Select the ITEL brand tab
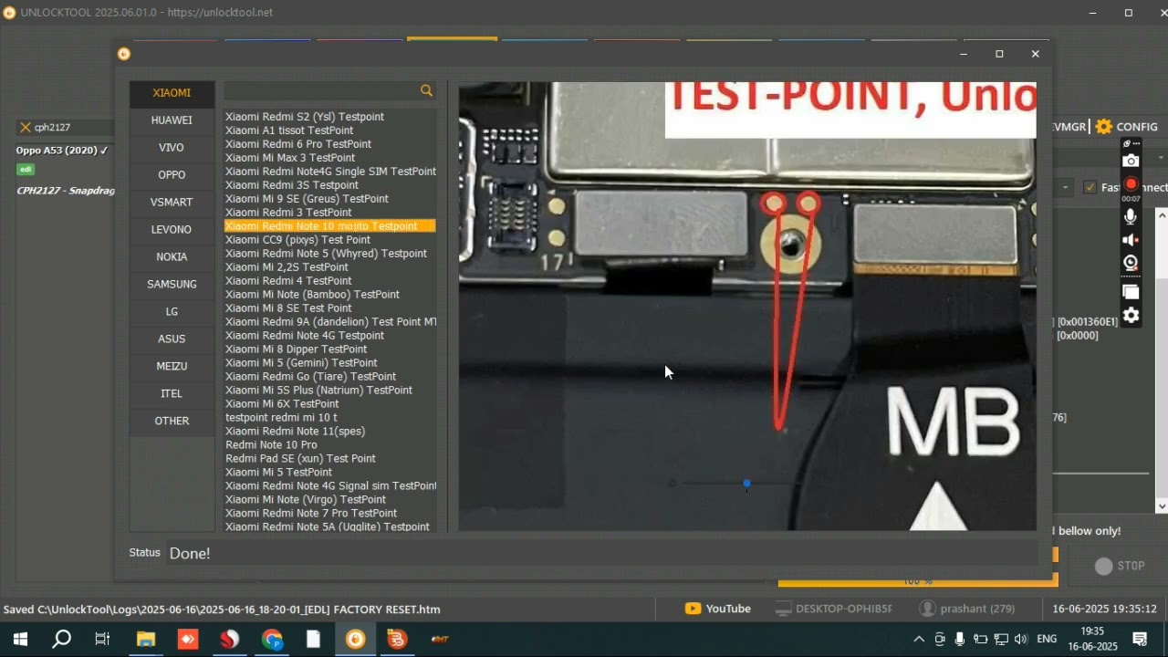Viewport: 1168px width, 657px height. (x=172, y=394)
